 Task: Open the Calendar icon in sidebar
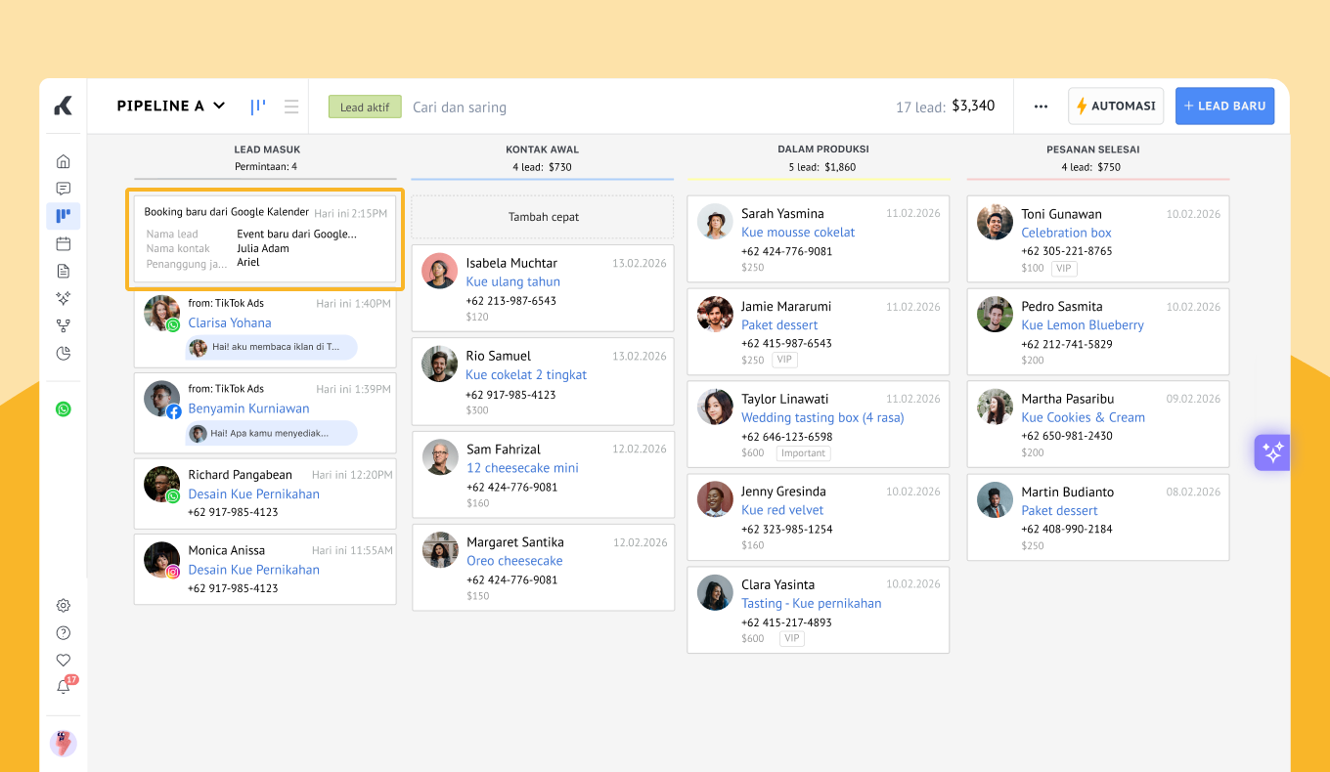click(64, 243)
